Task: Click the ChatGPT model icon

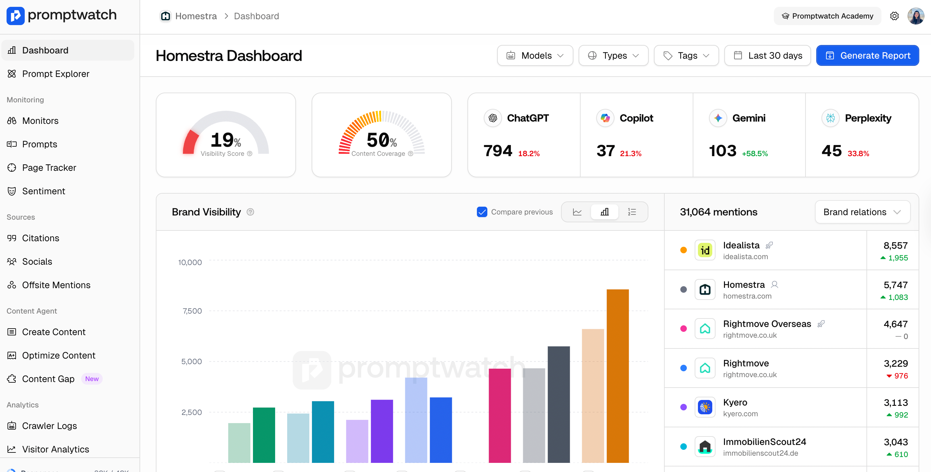Action: tap(493, 118)
